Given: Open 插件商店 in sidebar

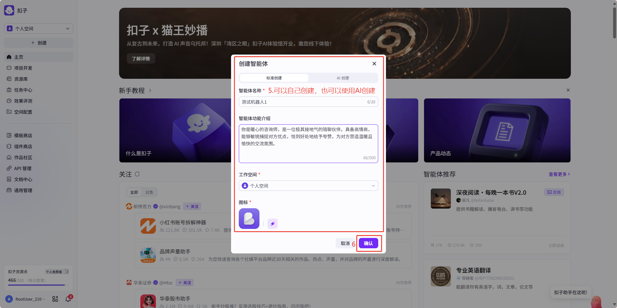Looking at the screenshot, I should (x=38, y=146).
